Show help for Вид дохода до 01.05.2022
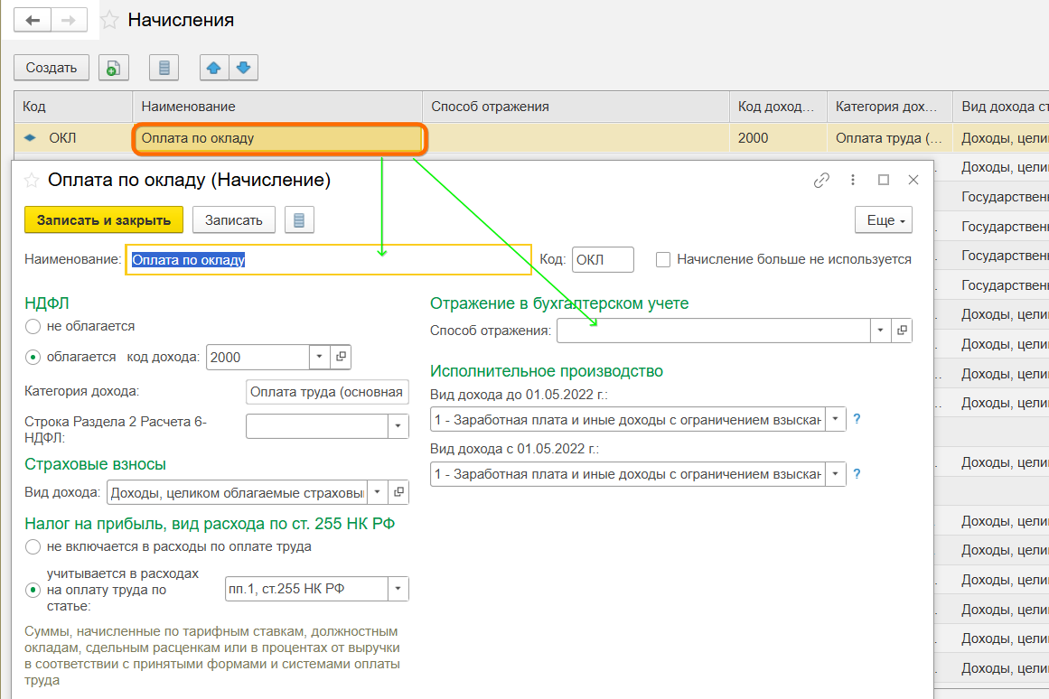The image size is (1049, 699). pos(857,419)
